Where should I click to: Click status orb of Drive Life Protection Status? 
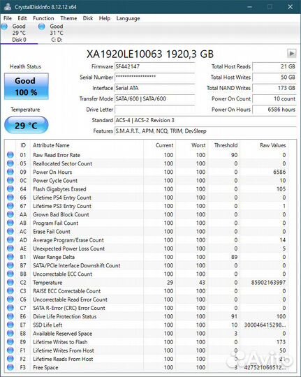pos(10,316)
